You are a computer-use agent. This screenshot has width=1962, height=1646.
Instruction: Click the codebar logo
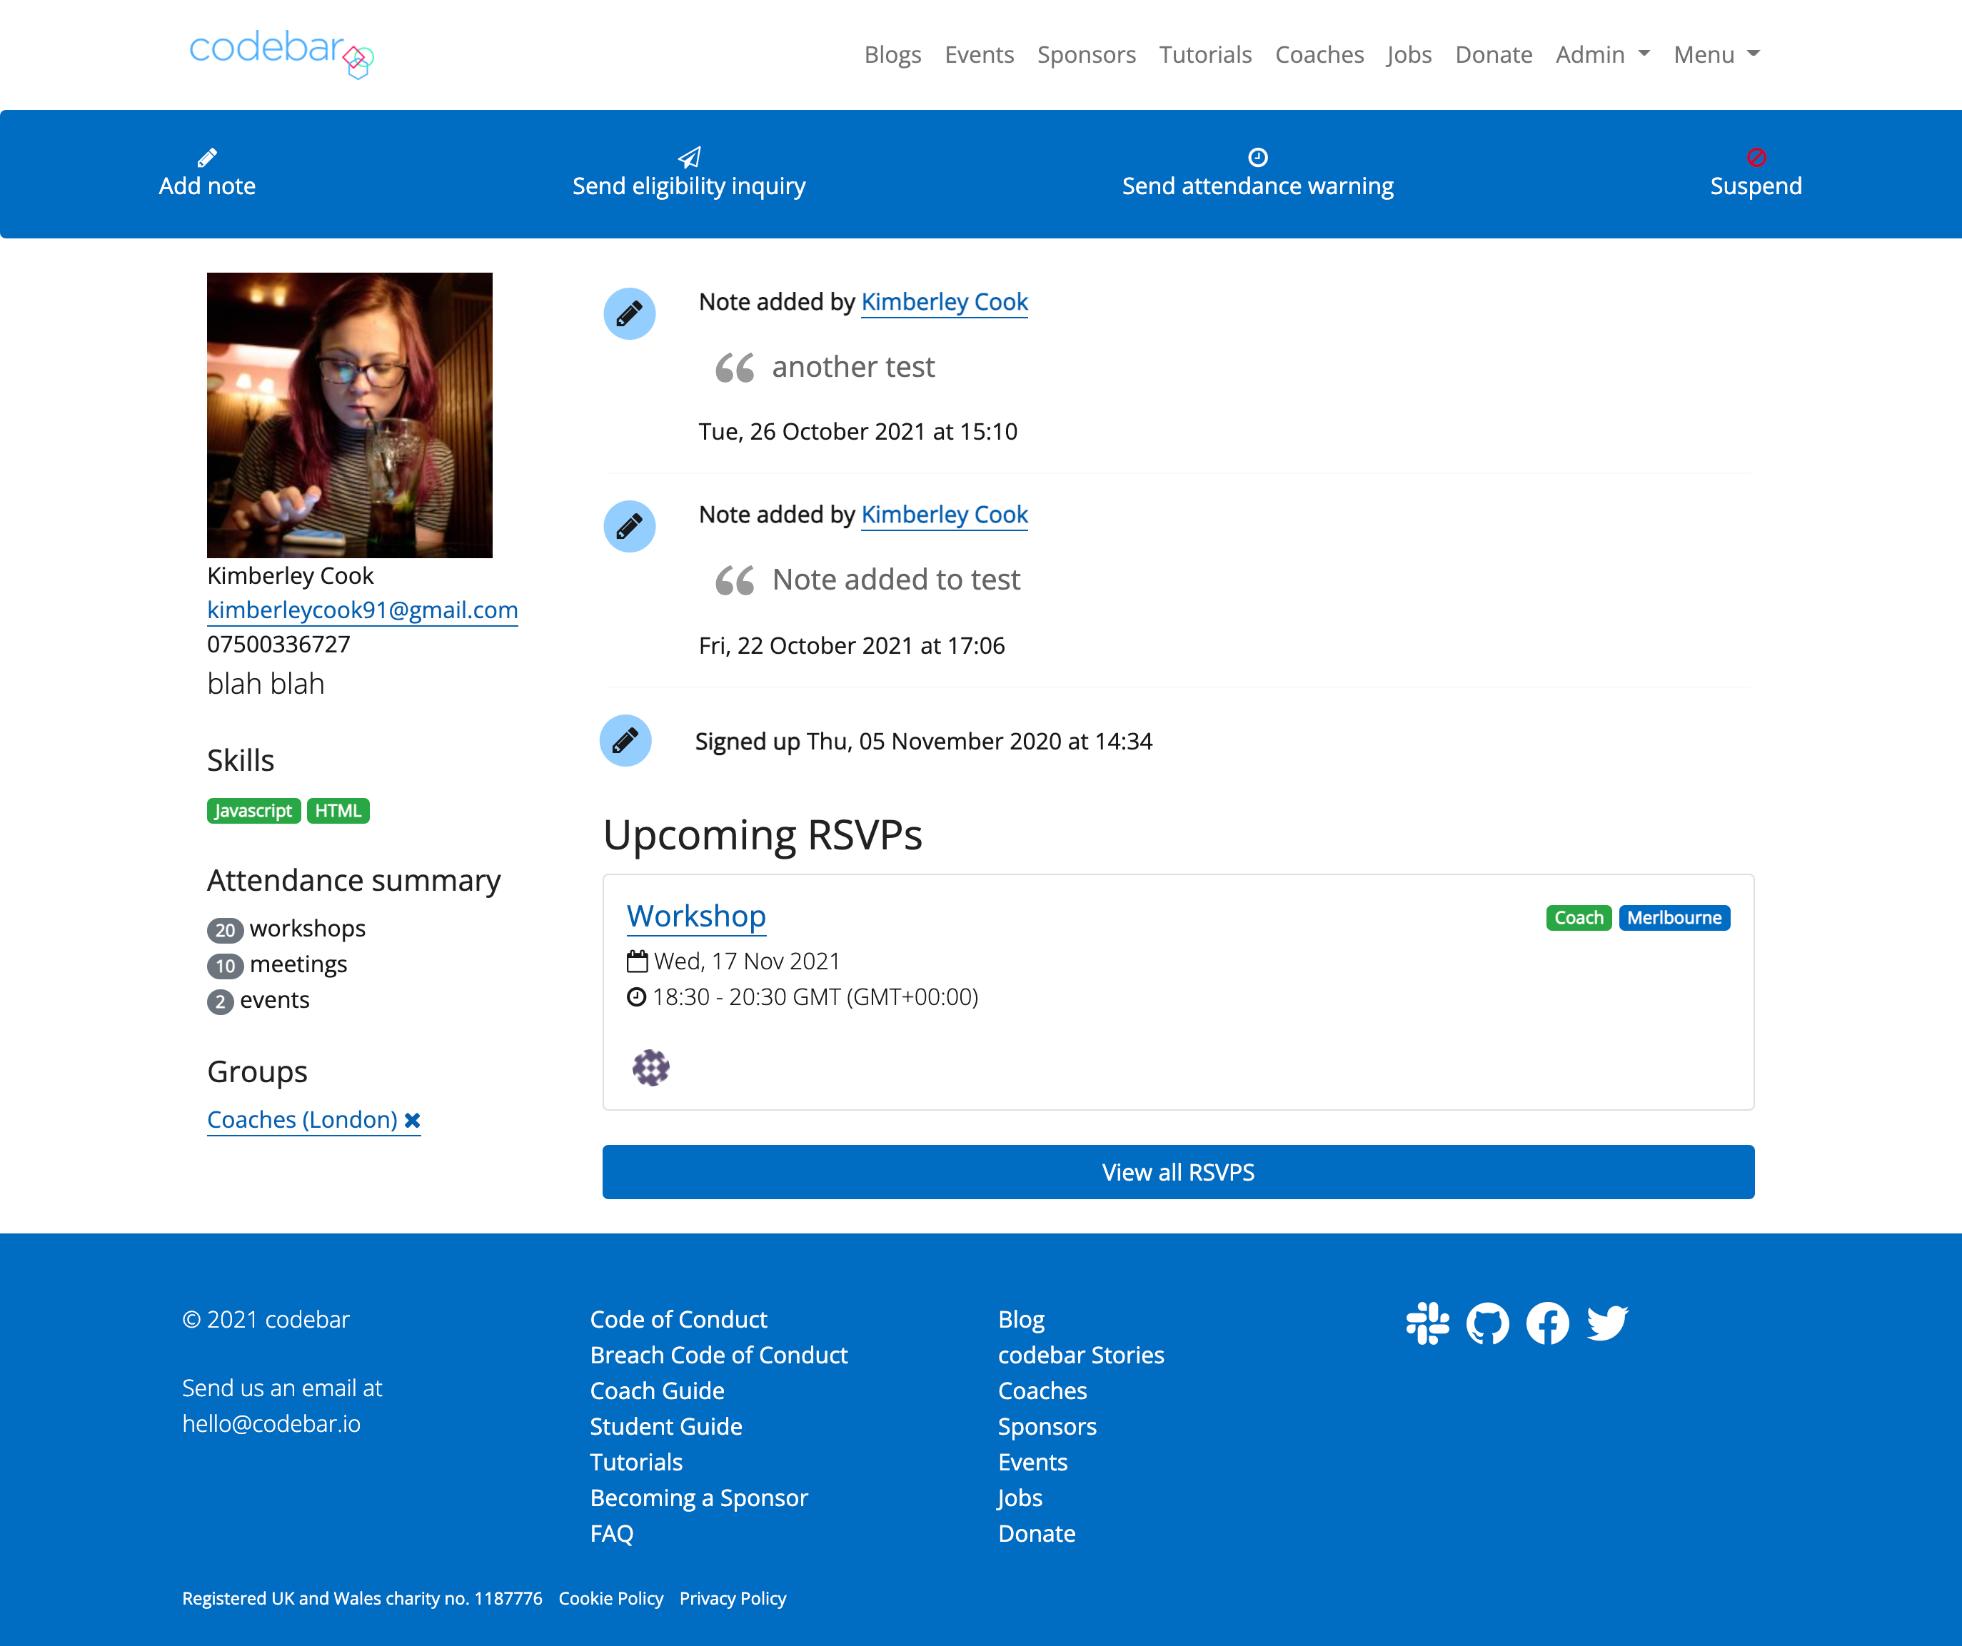(x=281, y=52)
